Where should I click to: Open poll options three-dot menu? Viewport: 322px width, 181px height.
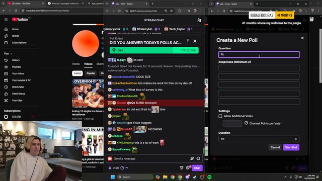tap(188, 41)
